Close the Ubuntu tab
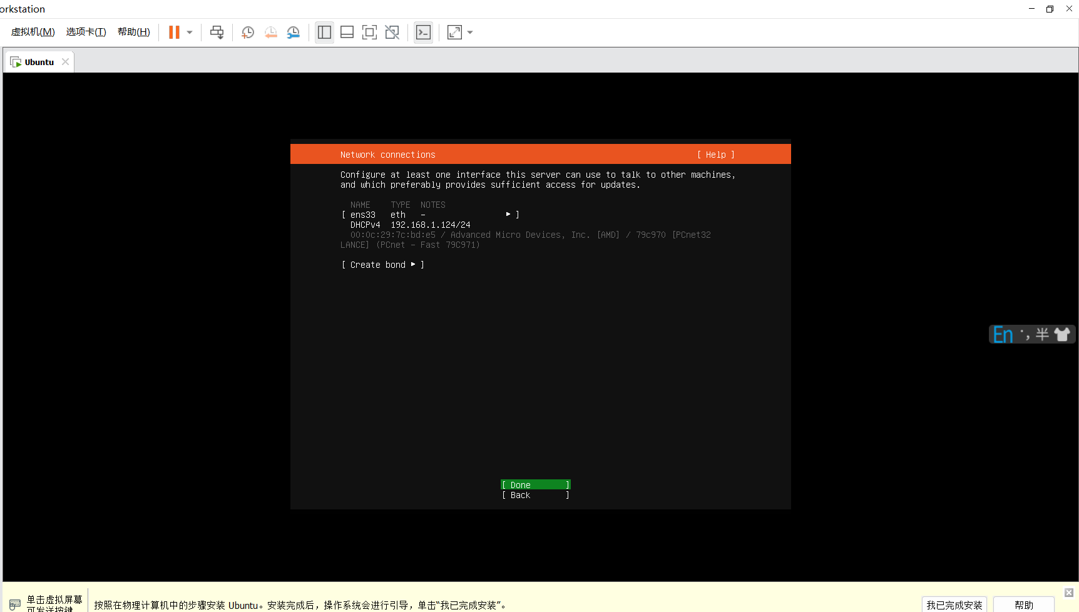This screenshot has height=612, width=1079. click(x=65, y=62)
